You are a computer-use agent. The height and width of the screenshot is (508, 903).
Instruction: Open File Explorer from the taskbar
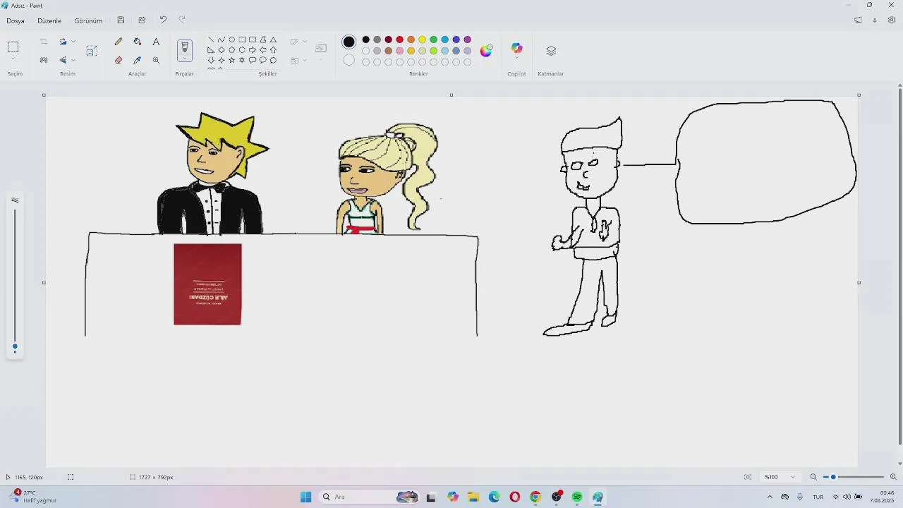473,497
